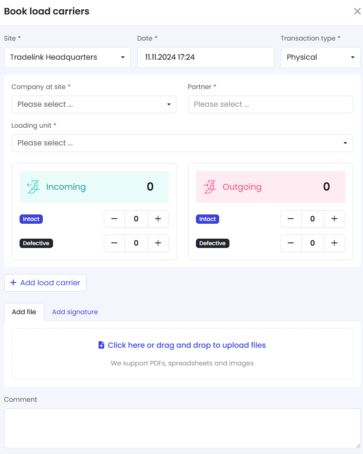Decrease Outgoing Defective count with minus

(291, 243)
